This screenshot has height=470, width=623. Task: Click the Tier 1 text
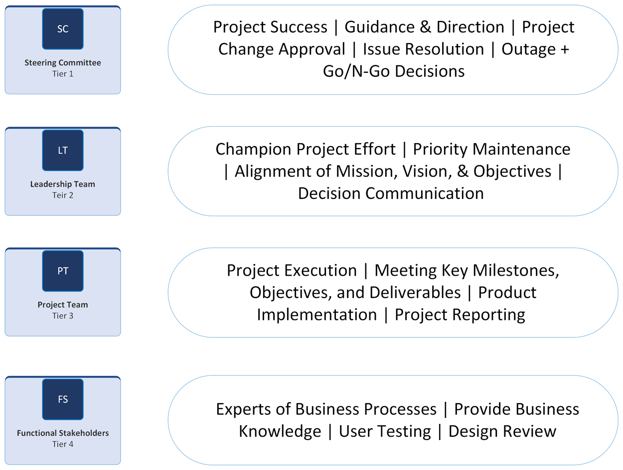pyautogui.click(x=63, y=74)
